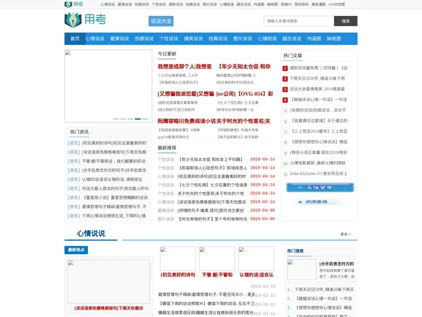Open hot article 【瑜伽说说心情一句话】一句话
This screenshot has width=422, height=317.
[318, 99]
